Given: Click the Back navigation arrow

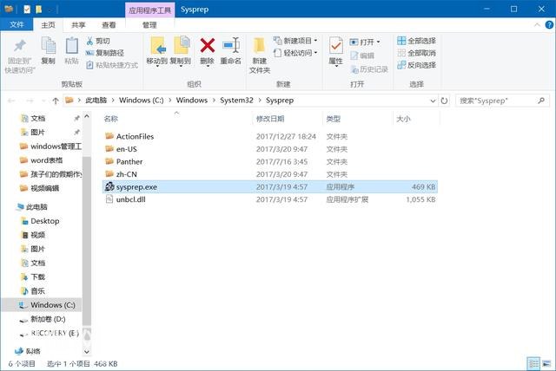Looking at the screenshot, I should click(11, 101).
